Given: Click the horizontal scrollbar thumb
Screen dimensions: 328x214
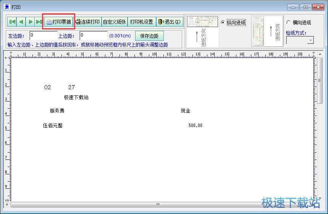Looking at the screenshot, I should (158, 204).
